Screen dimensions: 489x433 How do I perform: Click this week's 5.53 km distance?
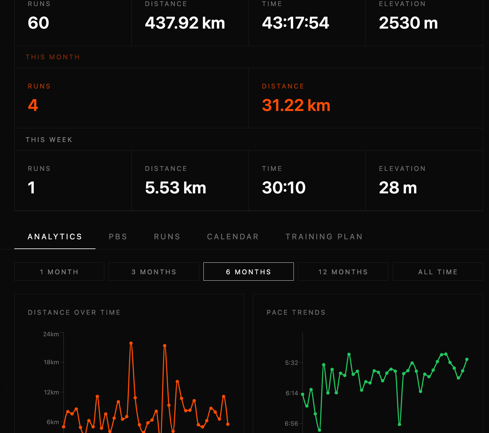pyautogui.click(x=175, y=188)
